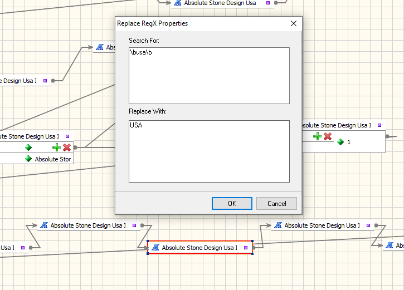
Task: Click red X delete icon on left node
Action: pos(67,148)
